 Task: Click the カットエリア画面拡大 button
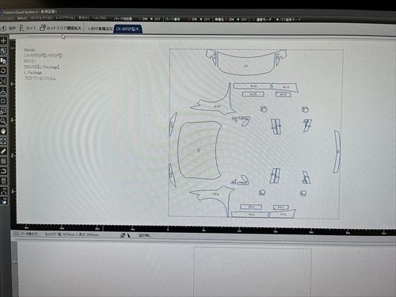[61, 28]
